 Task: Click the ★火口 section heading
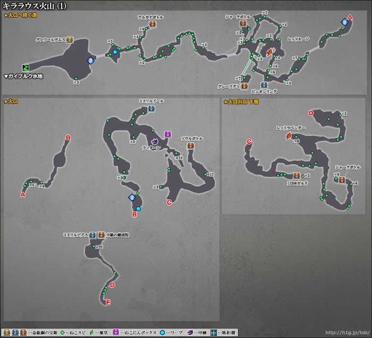coord(11,102)
